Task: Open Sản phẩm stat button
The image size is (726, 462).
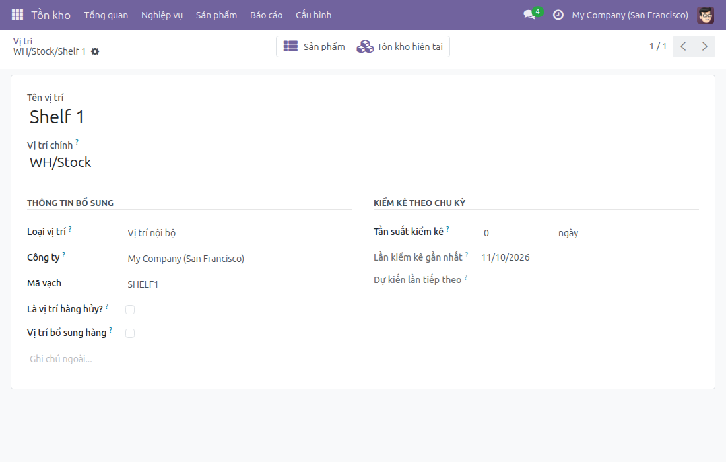Action: click(x=314, y=46)
